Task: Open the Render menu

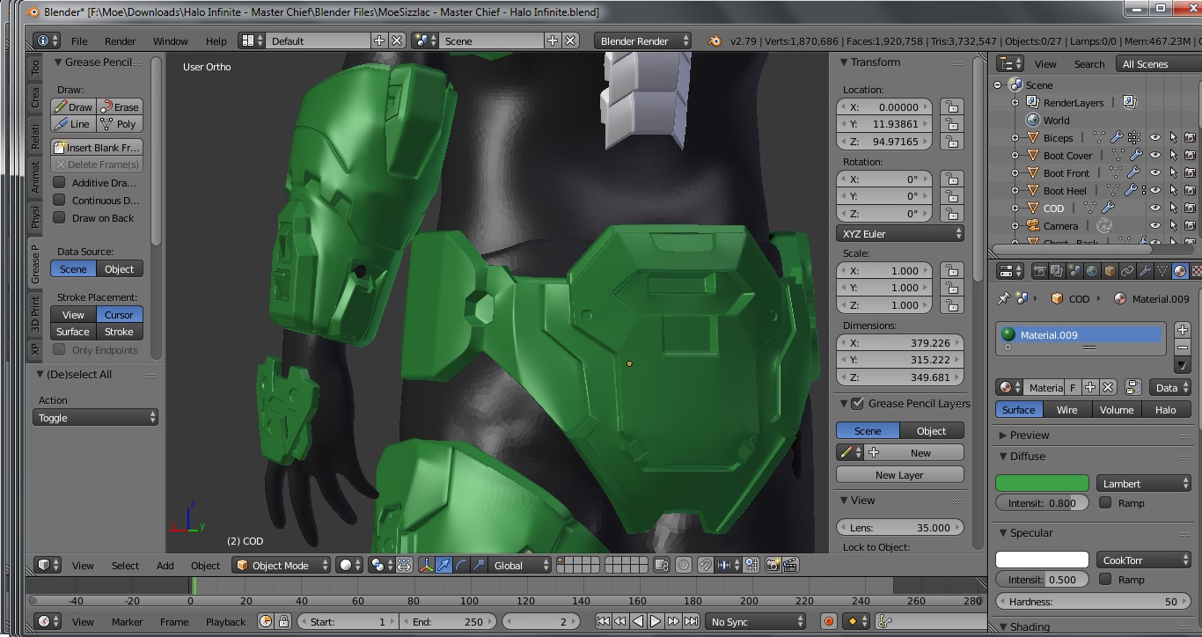Action: [x=120, y=41]
